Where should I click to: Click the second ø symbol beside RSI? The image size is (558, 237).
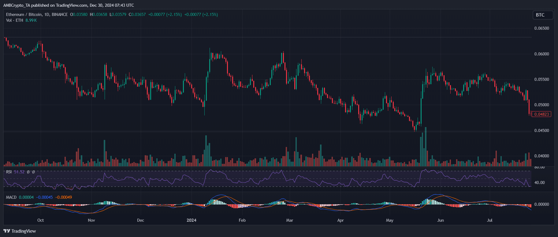click(33, 172)
